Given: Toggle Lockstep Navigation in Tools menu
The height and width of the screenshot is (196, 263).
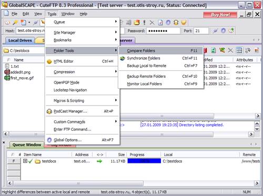Looking at the screenshot, I should click(x=70, y=90).
